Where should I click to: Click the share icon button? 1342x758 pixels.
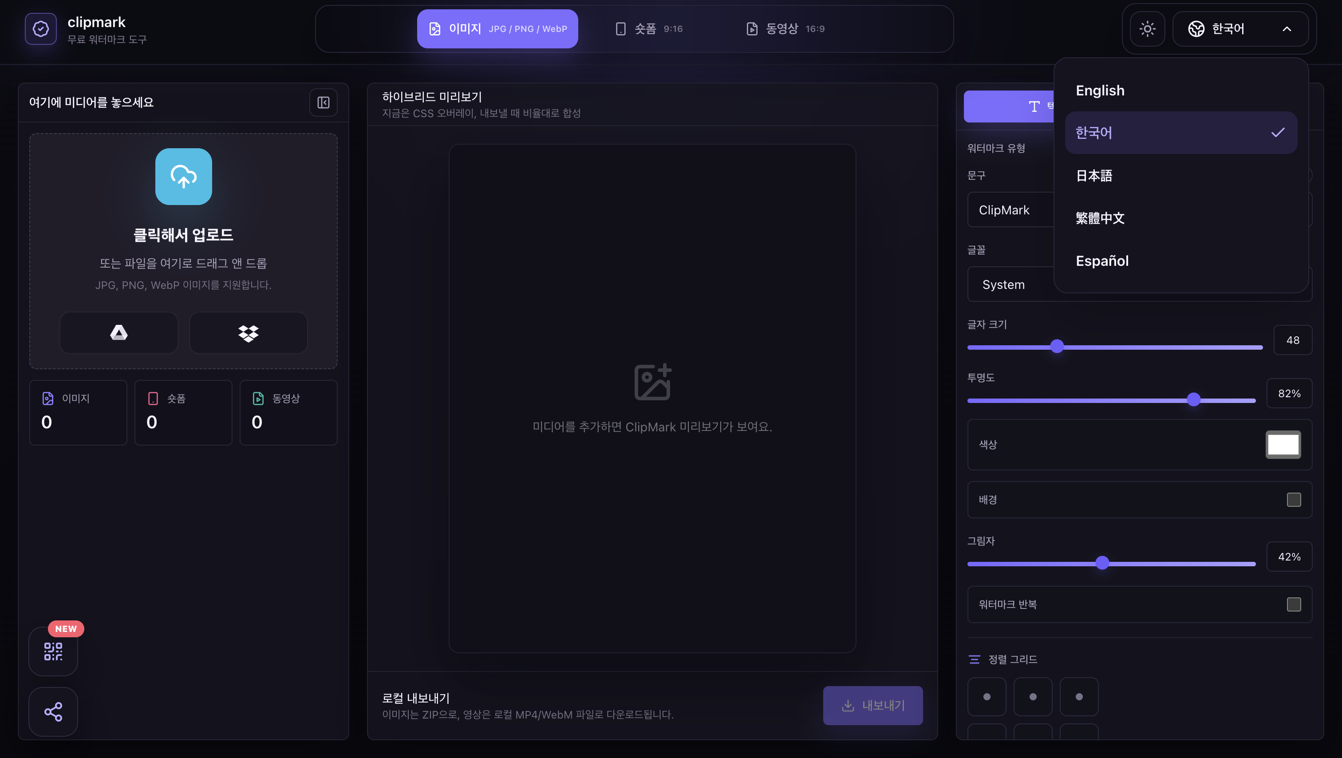(x=53, y=712)
